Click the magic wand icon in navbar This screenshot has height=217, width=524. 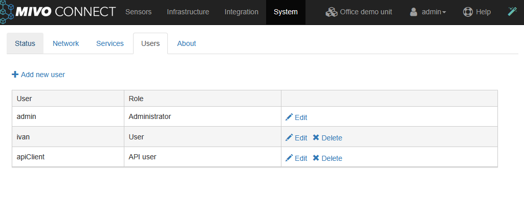click(x=512, y=12)
